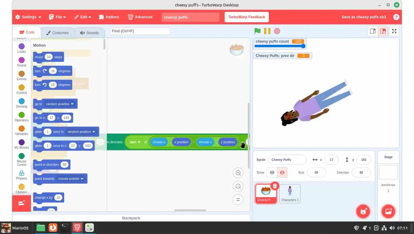The height and width of the screenshot is (234, 414).
Task: Open Advanced settings
Action: 140,17
